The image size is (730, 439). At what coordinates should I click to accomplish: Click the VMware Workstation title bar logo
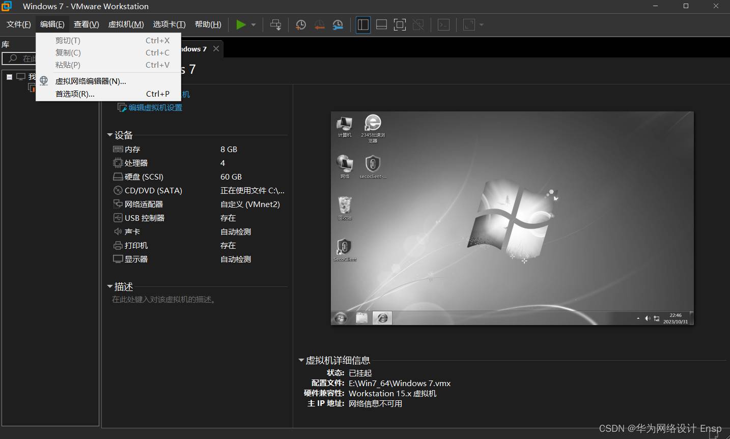[x=7, y=6]
